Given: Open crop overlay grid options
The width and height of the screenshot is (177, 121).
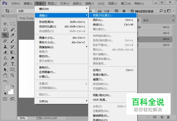Looking at the screenshot, I should tap(116, 11).
